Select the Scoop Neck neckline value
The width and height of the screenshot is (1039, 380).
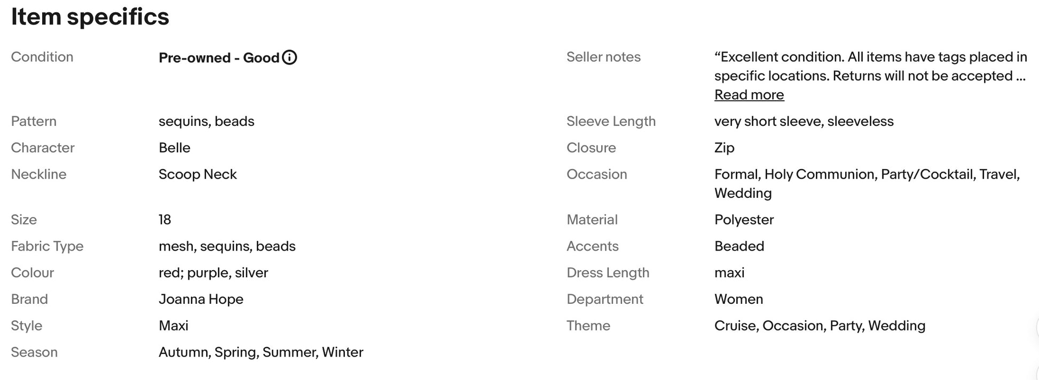click(x=198, y=174)
